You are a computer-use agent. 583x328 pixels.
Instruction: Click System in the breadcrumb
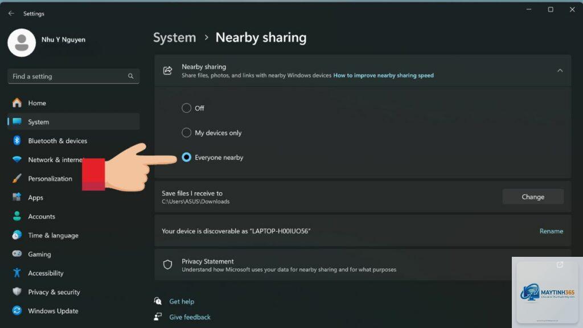[174, 38]
